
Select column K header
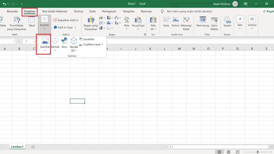150,49
